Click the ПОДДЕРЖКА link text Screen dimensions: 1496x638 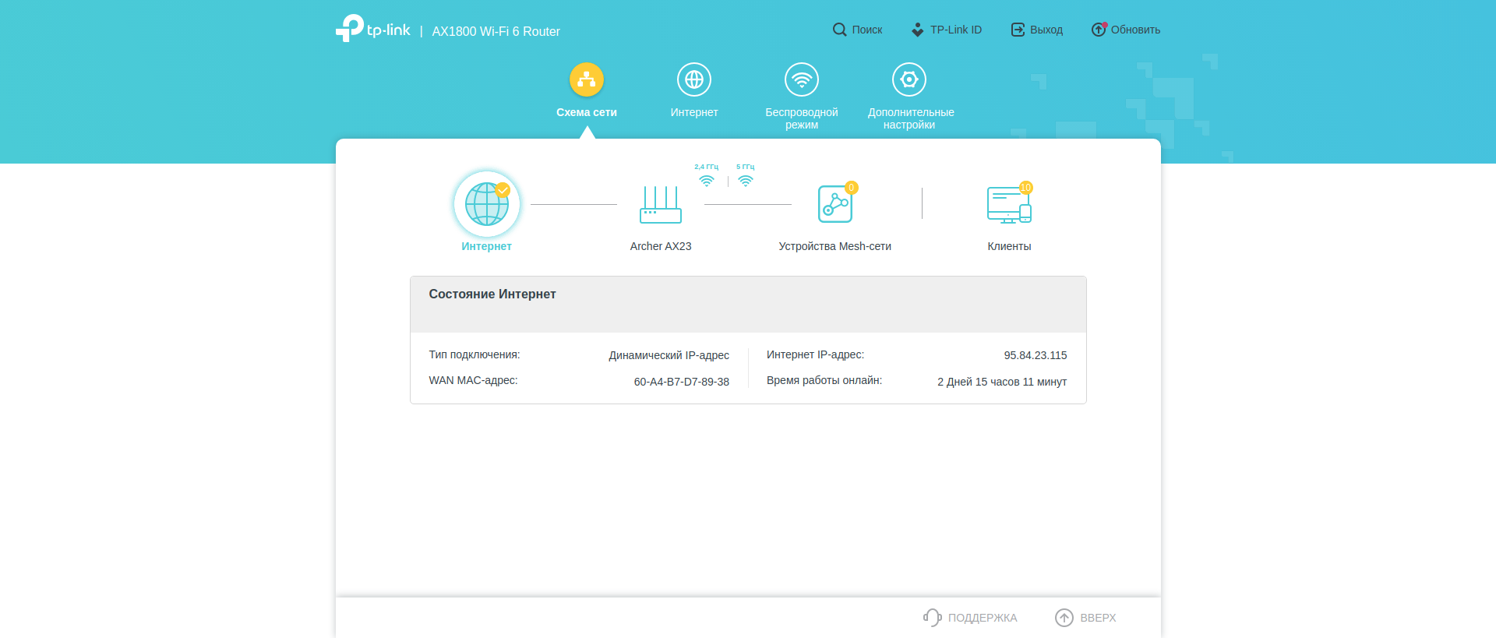click(983, 618)
